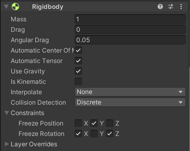Disable Automatic Center Of Mass checkbox

78,50
